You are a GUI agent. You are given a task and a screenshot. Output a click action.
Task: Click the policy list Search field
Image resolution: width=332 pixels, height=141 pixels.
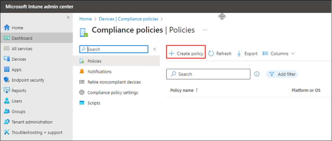coord(208,74)
